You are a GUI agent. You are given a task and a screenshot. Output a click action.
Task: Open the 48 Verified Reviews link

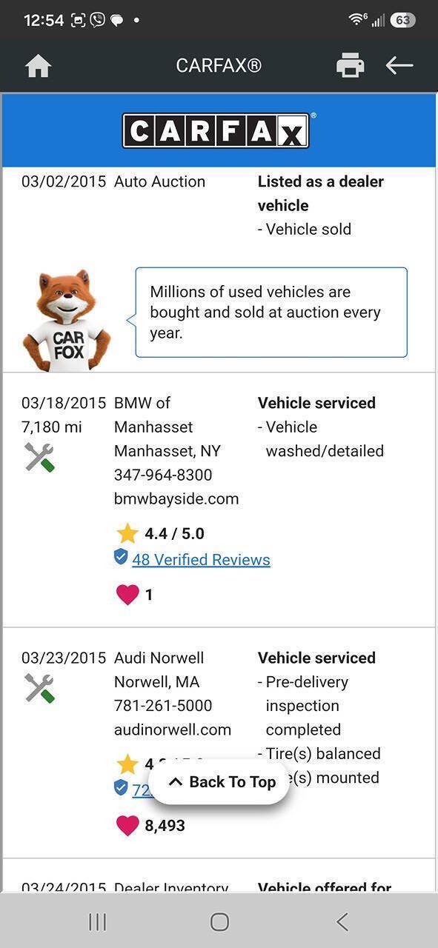(201, 560)
